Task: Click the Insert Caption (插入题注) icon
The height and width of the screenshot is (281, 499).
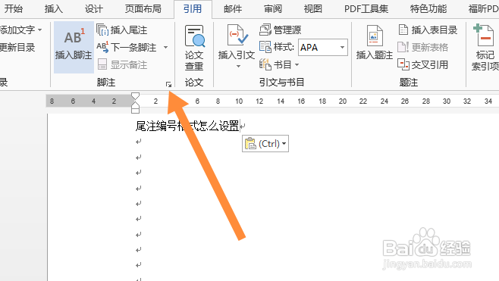Action: point(375,36)
